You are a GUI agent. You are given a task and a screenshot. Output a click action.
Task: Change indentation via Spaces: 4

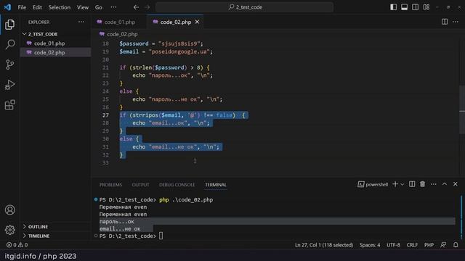(x=370, y=245)
